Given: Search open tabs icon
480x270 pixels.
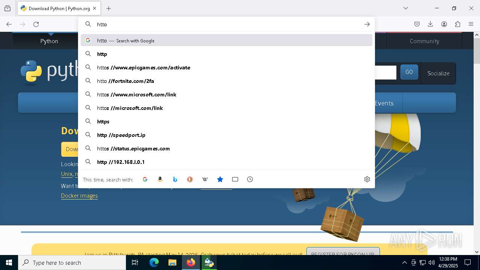Looking at the screenshot, I should 235,179.
